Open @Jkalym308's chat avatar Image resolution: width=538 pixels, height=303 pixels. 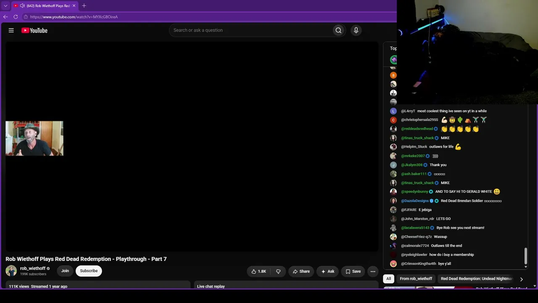[x=393, y=165]
